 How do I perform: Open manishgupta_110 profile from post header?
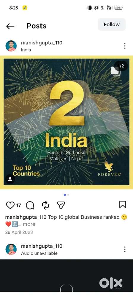pos(42,43)
